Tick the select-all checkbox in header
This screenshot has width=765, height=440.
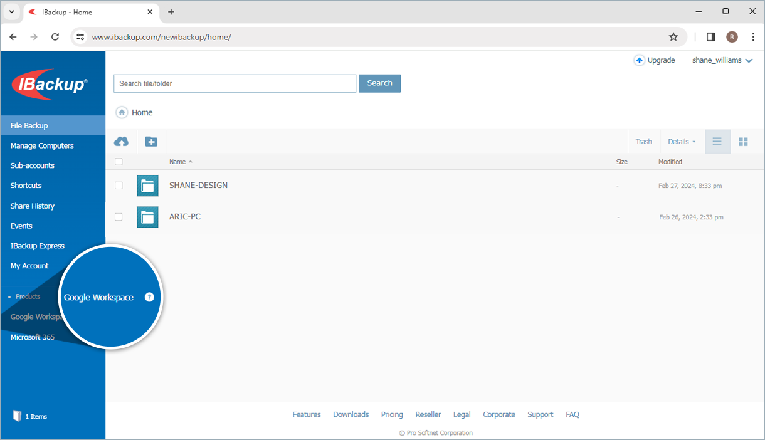[x=119, y=162]
